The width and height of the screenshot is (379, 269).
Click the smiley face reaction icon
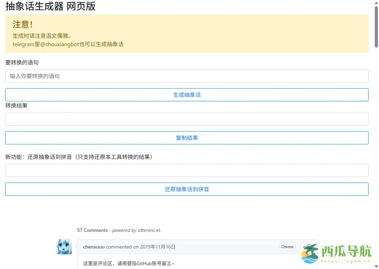pyautogui.click(x=309, y=247)
